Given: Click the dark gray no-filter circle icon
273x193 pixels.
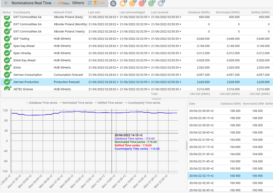Looking at the screenshot, I should point(113,4).
